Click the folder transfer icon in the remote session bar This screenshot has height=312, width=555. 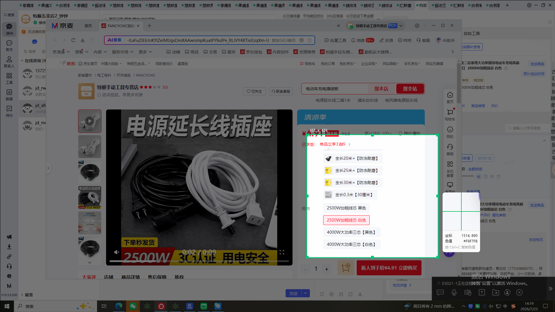(x=496, y=293)
